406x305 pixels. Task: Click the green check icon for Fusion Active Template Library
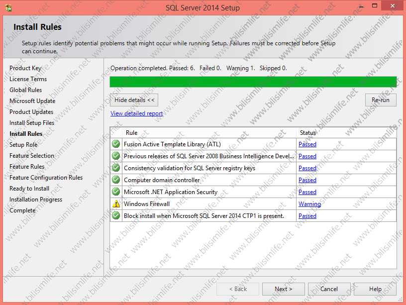tap(116, 144)
